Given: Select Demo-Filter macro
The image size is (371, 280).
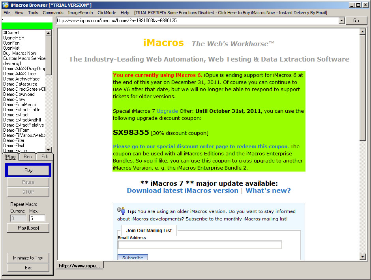Looking at the screenshot, I should click(x=24, y=140).
